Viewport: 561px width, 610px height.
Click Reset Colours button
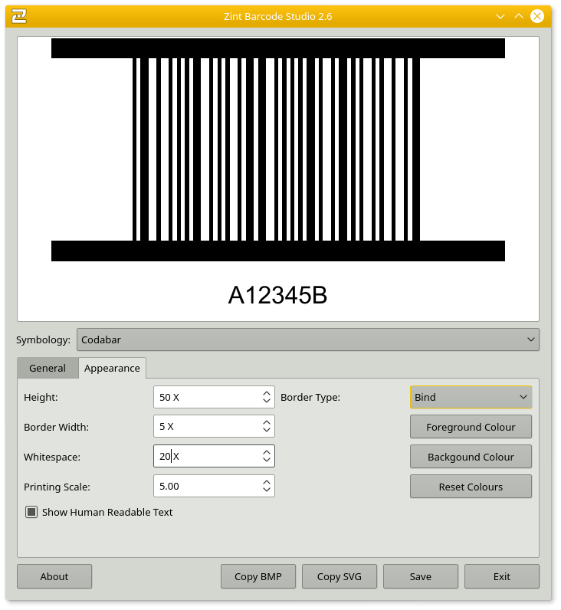tap(471, 487)
